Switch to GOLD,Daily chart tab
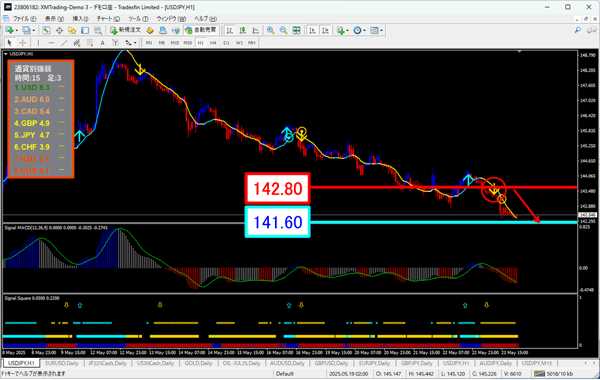Screen dimensions: 600x380 click(198, 363)
